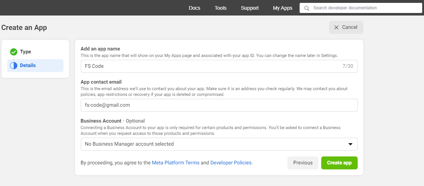Click the Business Account Optional label
Screen dimensions: 424x186
pyautogui.click(x=113, y=121)
